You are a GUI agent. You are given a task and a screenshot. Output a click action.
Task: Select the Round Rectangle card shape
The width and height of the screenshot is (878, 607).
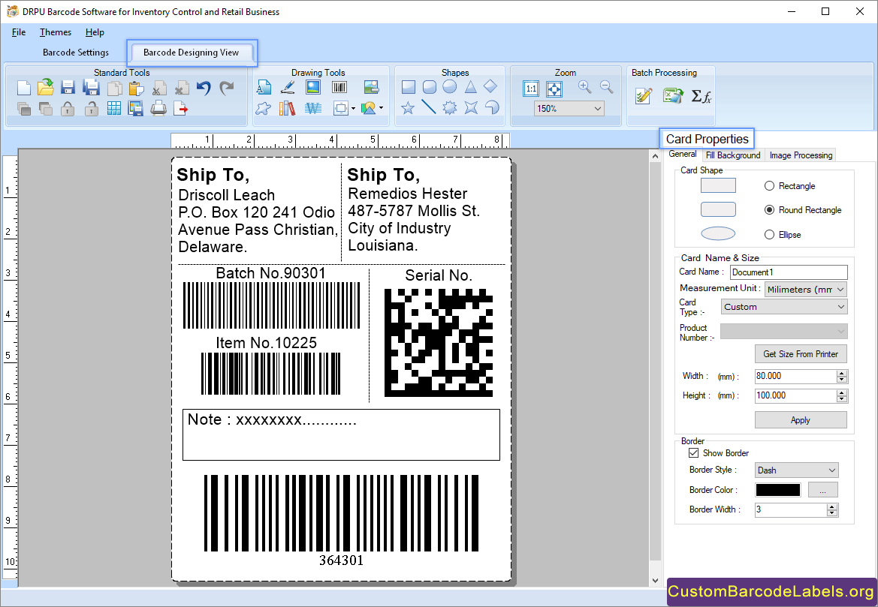coord(769,210)
